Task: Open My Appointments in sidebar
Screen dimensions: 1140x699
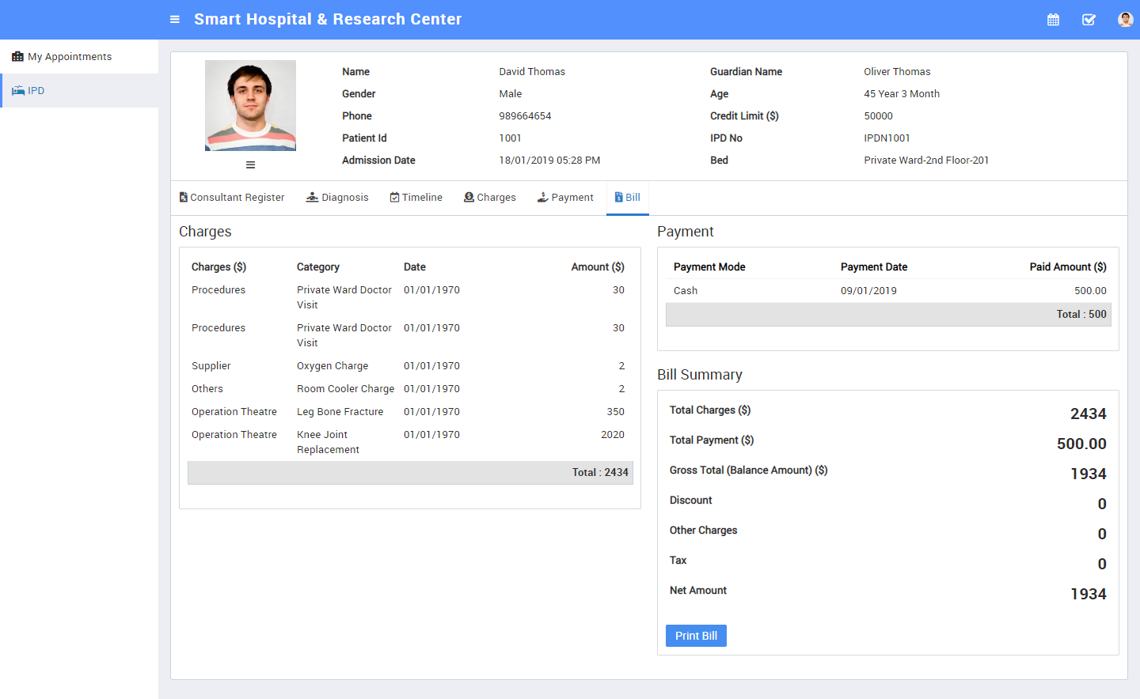Action: click(x=70, y=57)
